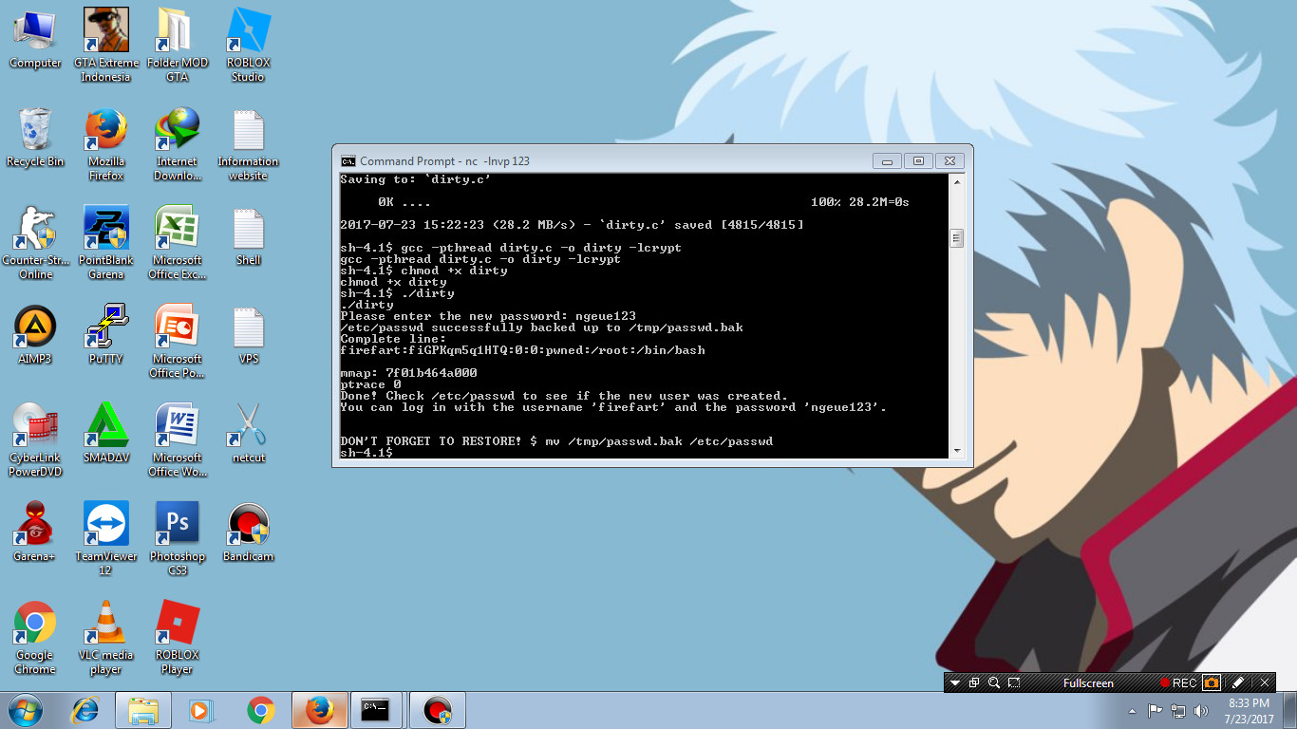Switch to Firefox in the taskbar
The width and height of the screenshot is (1297, 729).
pos(319,710)
